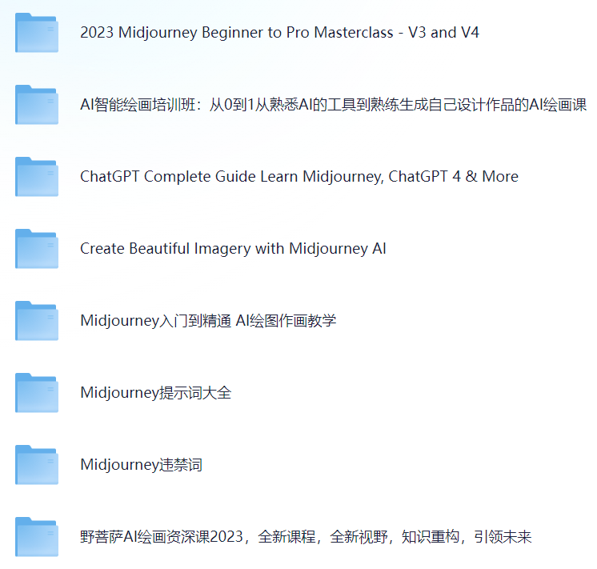The height and width of the screenshot is (569, 597).
Task: Open the Midjourney违禁词 folder name
Action: [141, 465]
